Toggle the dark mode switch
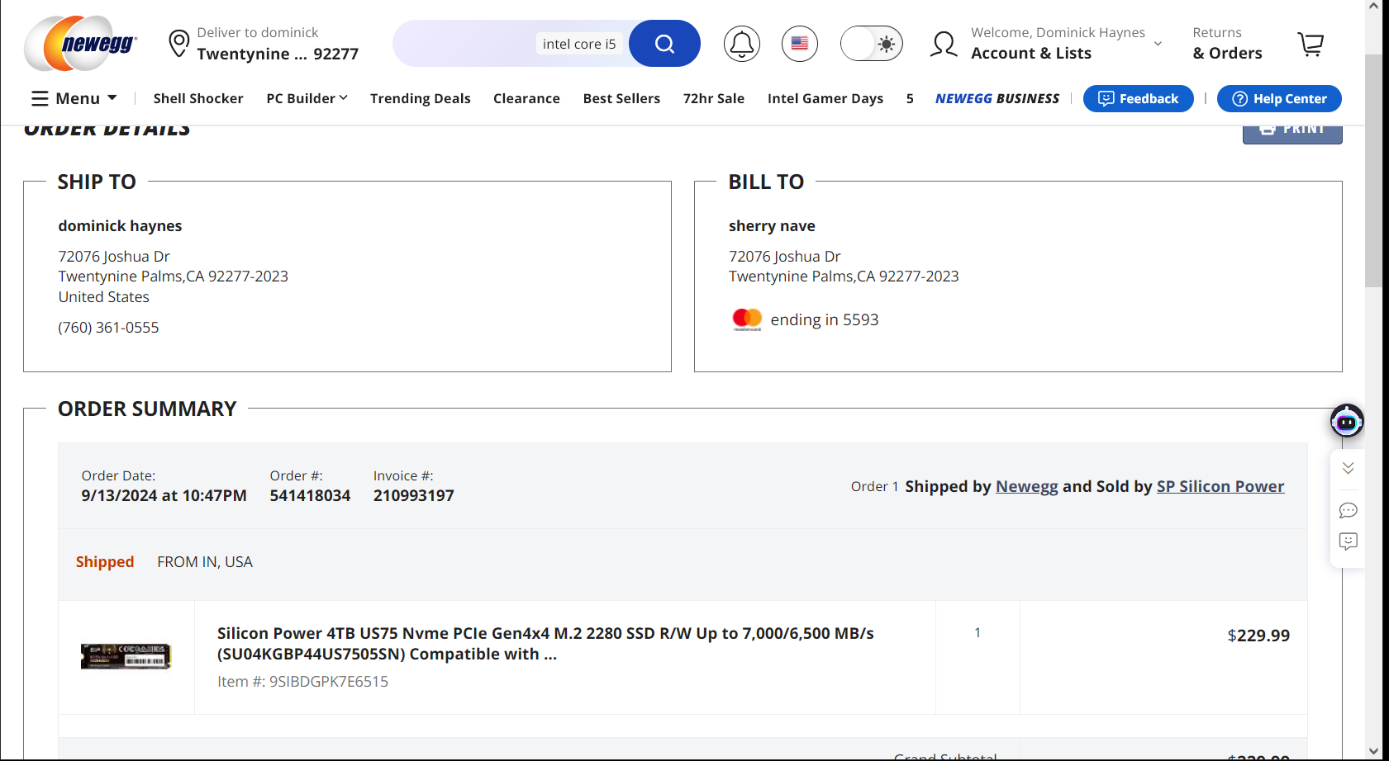 tap(871, 44)
